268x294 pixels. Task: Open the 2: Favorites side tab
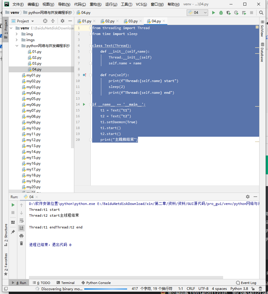[6, 264]
